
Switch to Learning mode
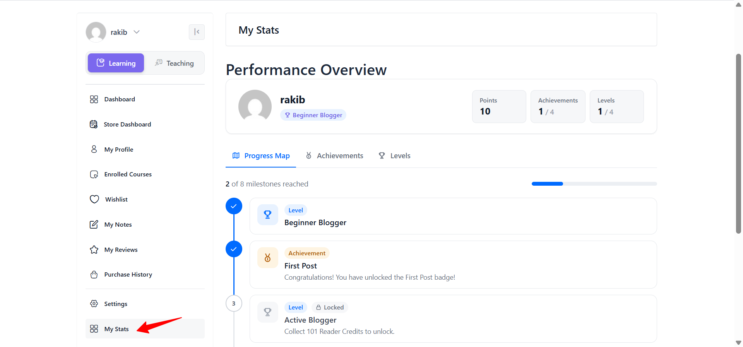[116, 63]
